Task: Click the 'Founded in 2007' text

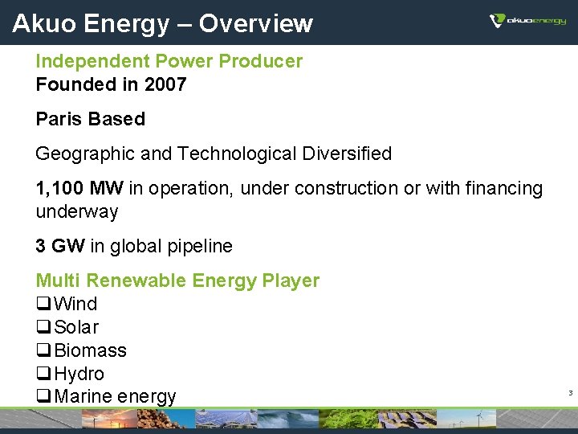Action: coord(111,84)
